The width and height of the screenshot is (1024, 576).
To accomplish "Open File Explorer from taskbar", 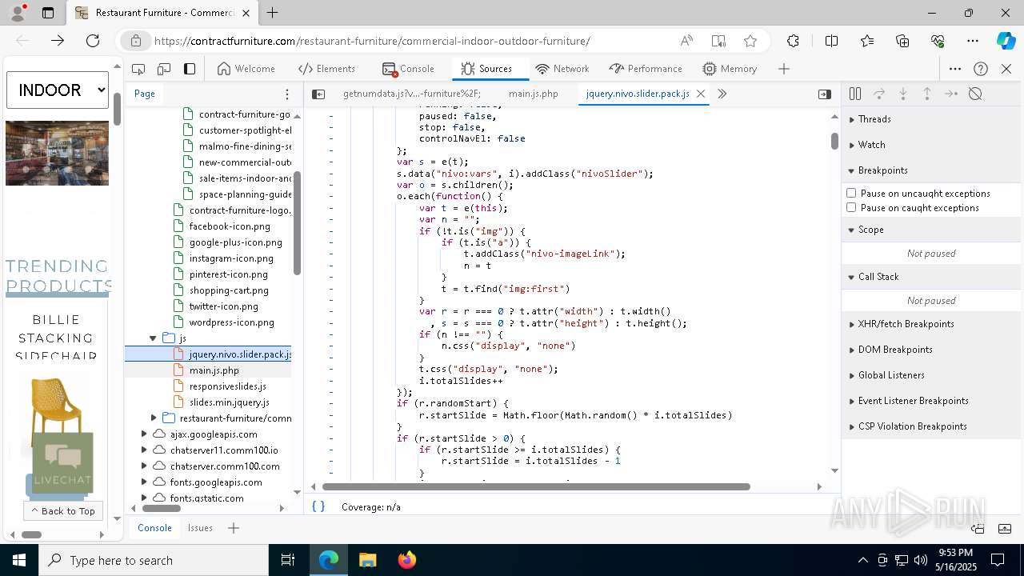I will click(x=367, y=560).
